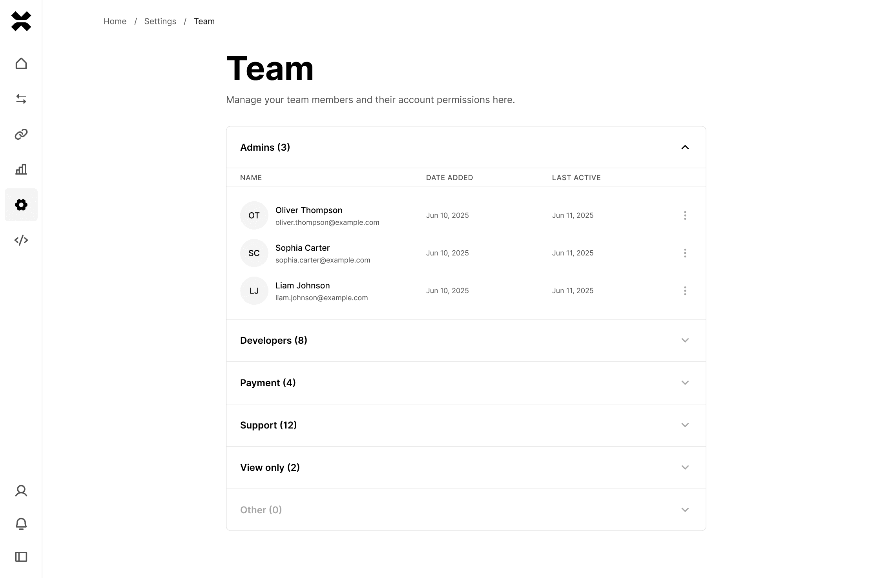Open the Home icon in sidebar
The width and height of the screenshot is (890, 578).
[21, 64]
